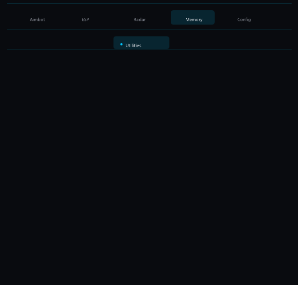Viewport: 298px width, 285px height.
Task: Navigate to the Config section
Action: pyautogui.click(x=244, y=20)
